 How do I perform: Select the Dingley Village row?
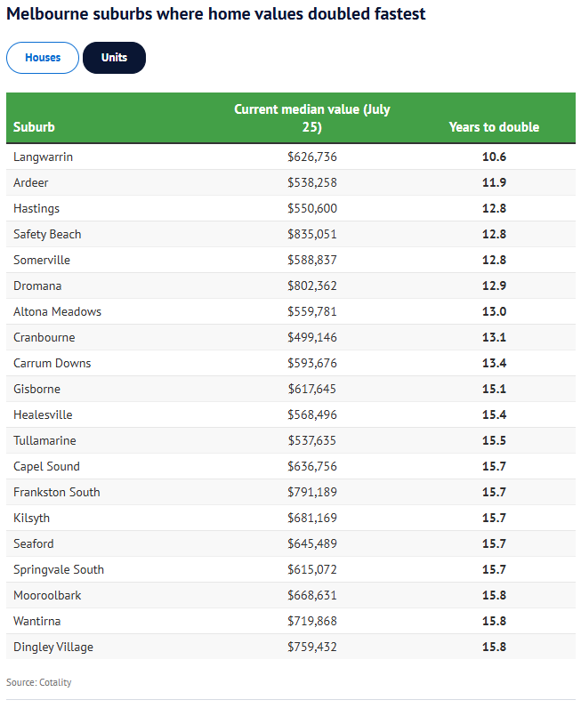(x=53, y=647)
